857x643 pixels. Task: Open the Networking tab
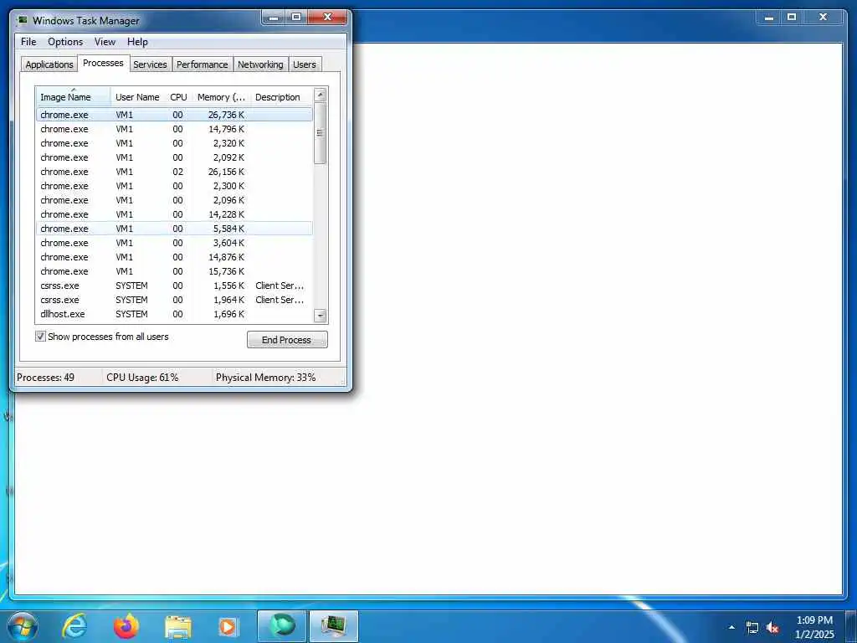(260, 64)
